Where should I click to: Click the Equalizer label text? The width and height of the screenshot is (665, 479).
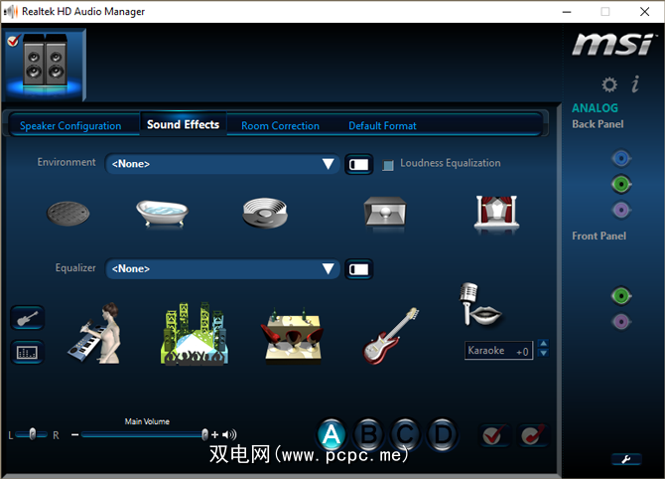(x=75, y=268)
